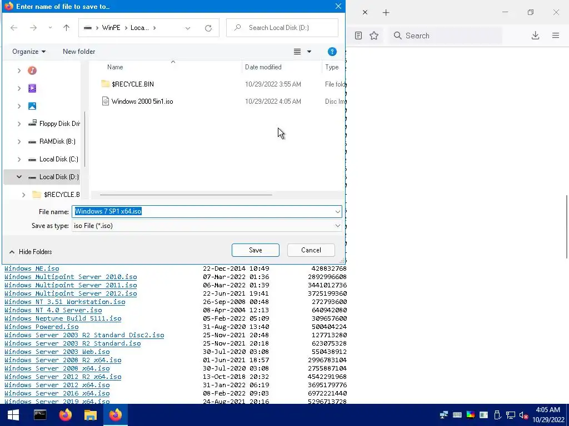Toggle Firefox reader view

358,35
